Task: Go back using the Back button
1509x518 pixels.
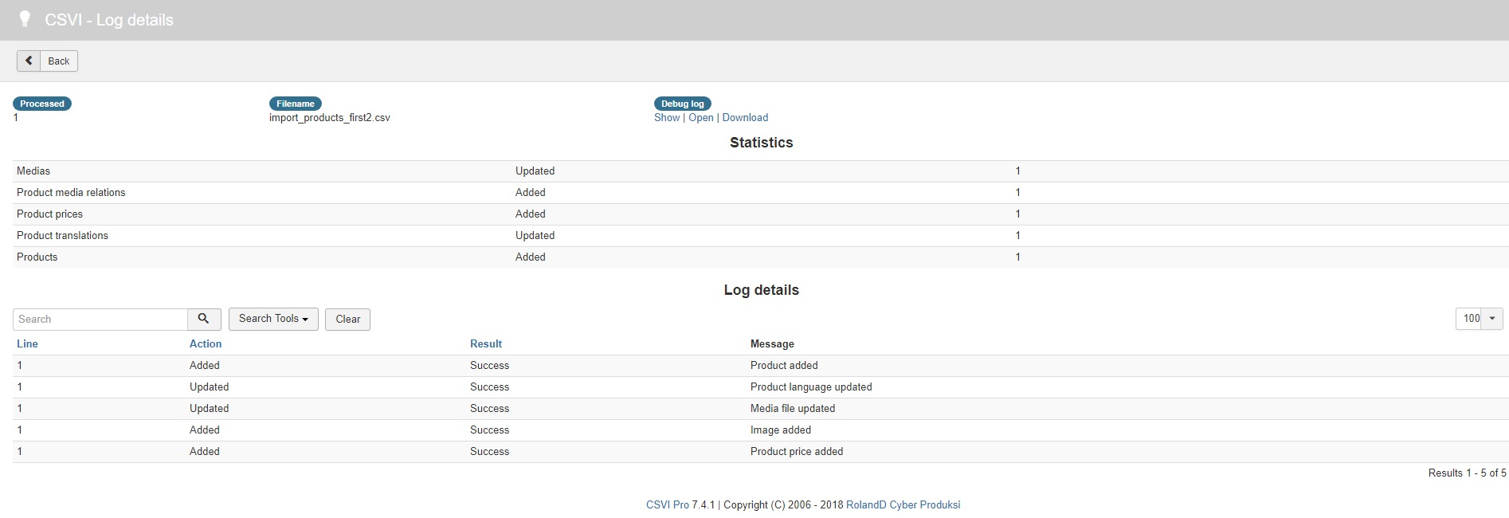Action: (47, 61)
